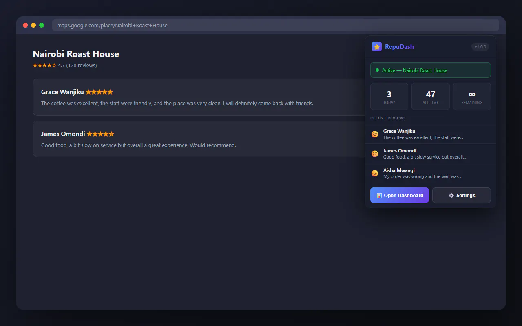Close the browser window with the red button
The height and width of the screenshot is (326, 522).
pyautogui.click(x=25, y=25)
